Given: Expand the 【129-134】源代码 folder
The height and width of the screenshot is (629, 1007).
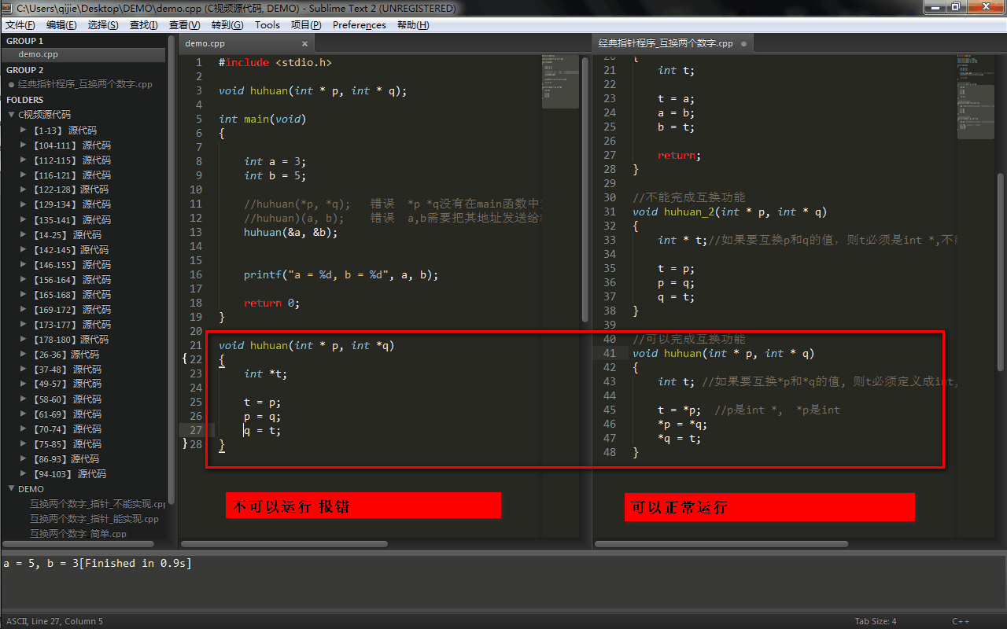Looking at the screenshot, I should click(24, 204).
